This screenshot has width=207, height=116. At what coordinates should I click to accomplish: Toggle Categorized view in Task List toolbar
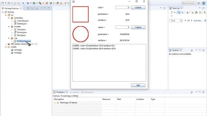[x=179, y=13]
